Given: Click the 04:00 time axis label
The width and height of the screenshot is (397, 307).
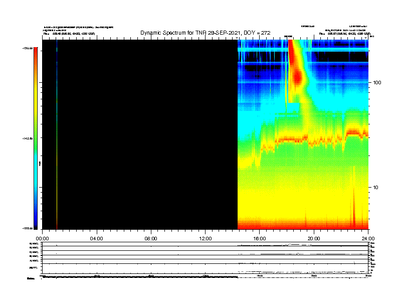Looking at the screenshot, I should coord(97,238).
